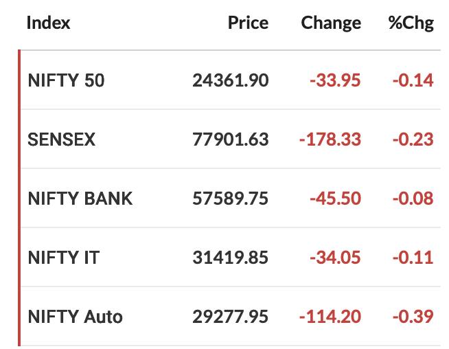Click the -178.33 change for SENSEX
The height and width of the screenshot is (349, 449).
pos(330,139)
